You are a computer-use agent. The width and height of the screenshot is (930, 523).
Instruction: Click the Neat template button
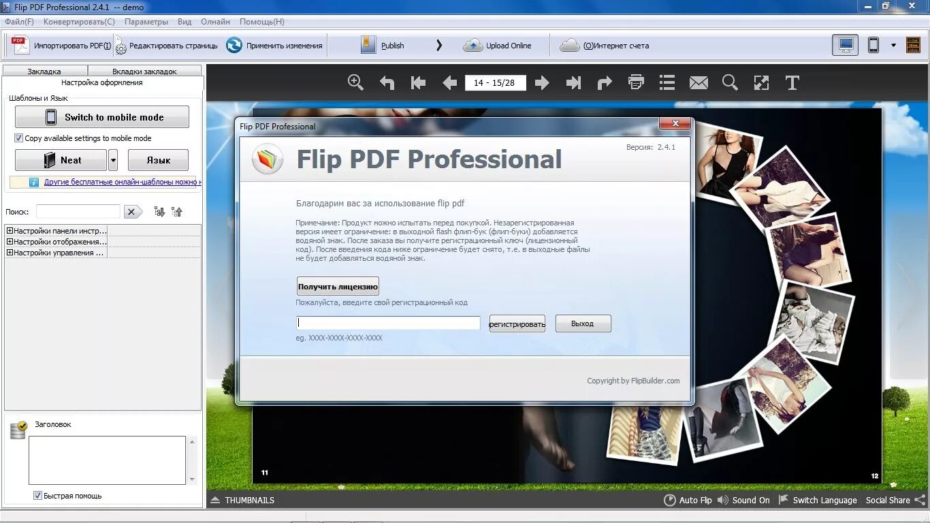(61, 160)
